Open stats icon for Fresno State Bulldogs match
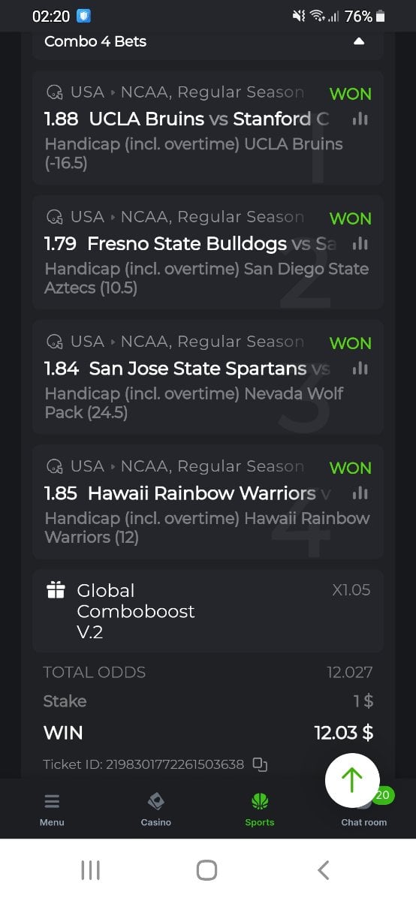This screenshot has width=416, height=901. pyautogui.click(x=360, y=243)
